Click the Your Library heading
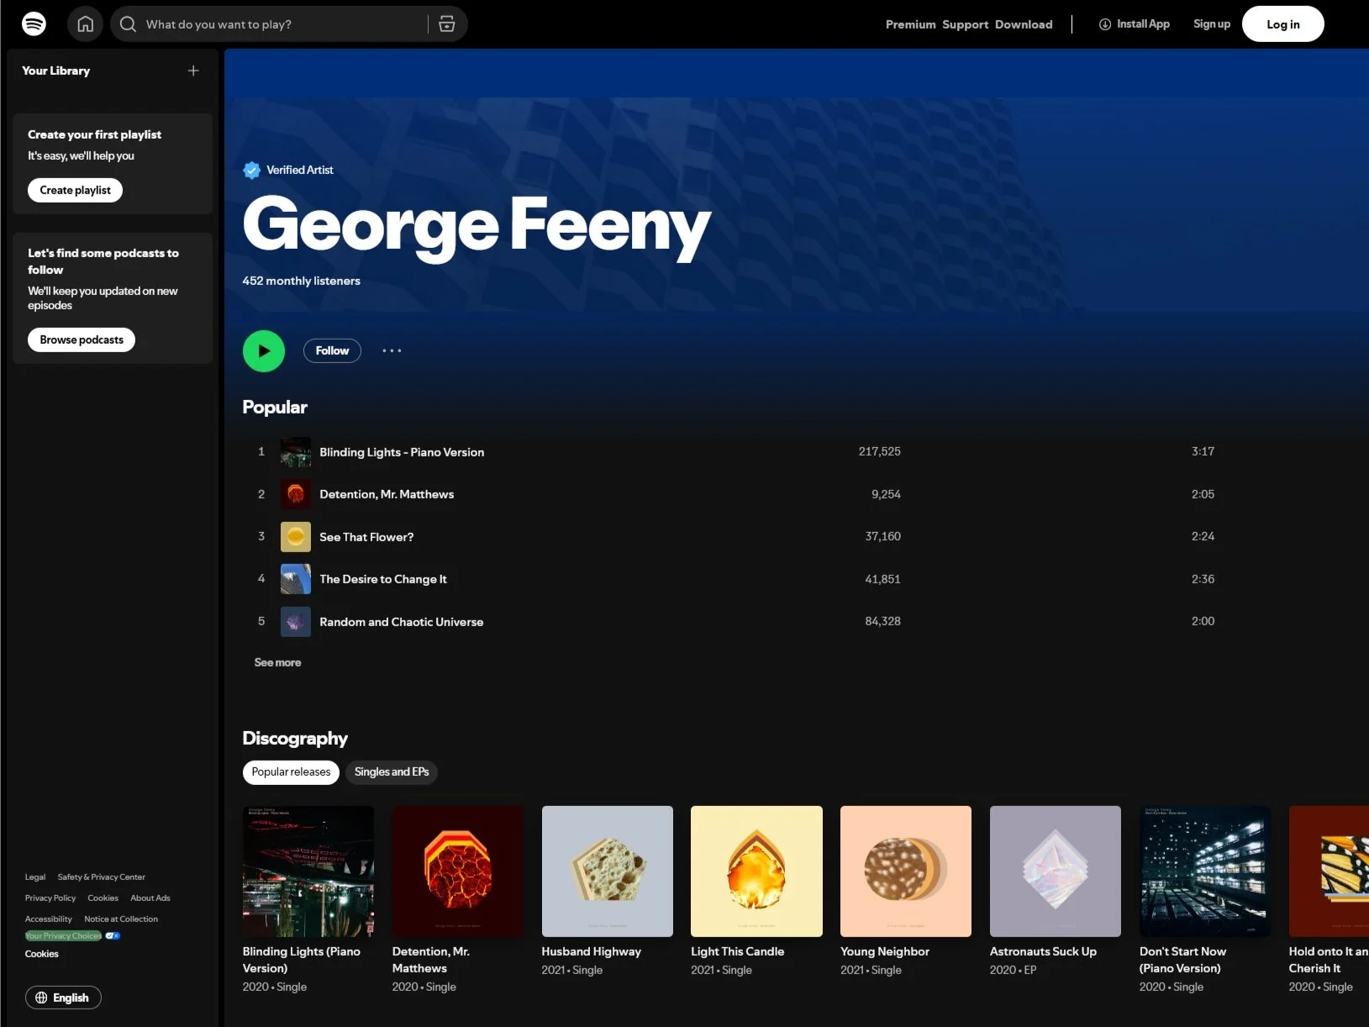 pos(55,71)
